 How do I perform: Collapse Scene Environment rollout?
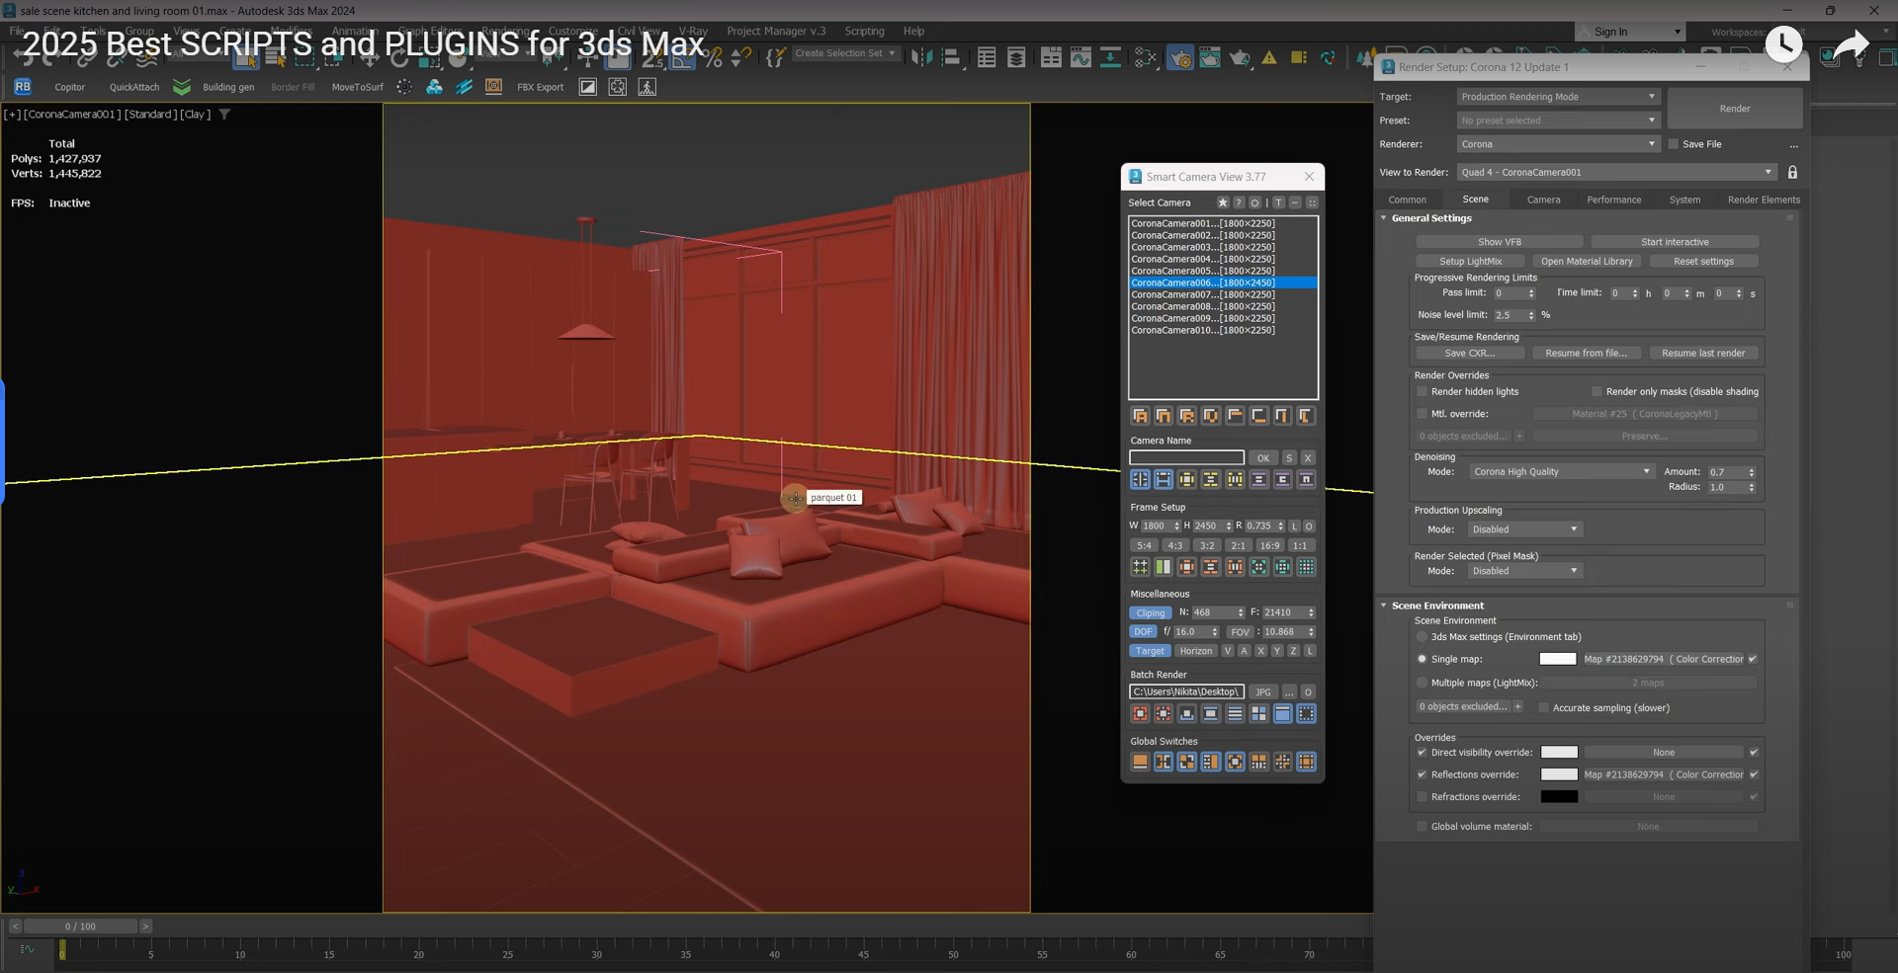point(1436,606)
